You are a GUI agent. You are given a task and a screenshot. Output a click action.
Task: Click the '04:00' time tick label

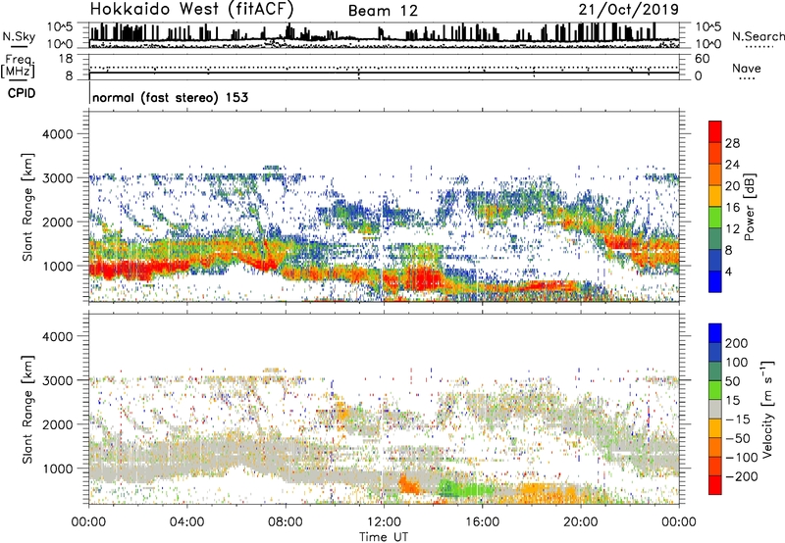(186, 522)
